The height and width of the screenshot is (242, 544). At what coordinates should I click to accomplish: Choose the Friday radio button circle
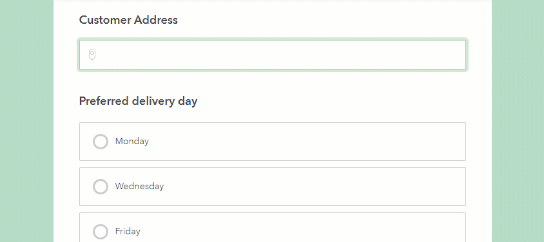101,231
